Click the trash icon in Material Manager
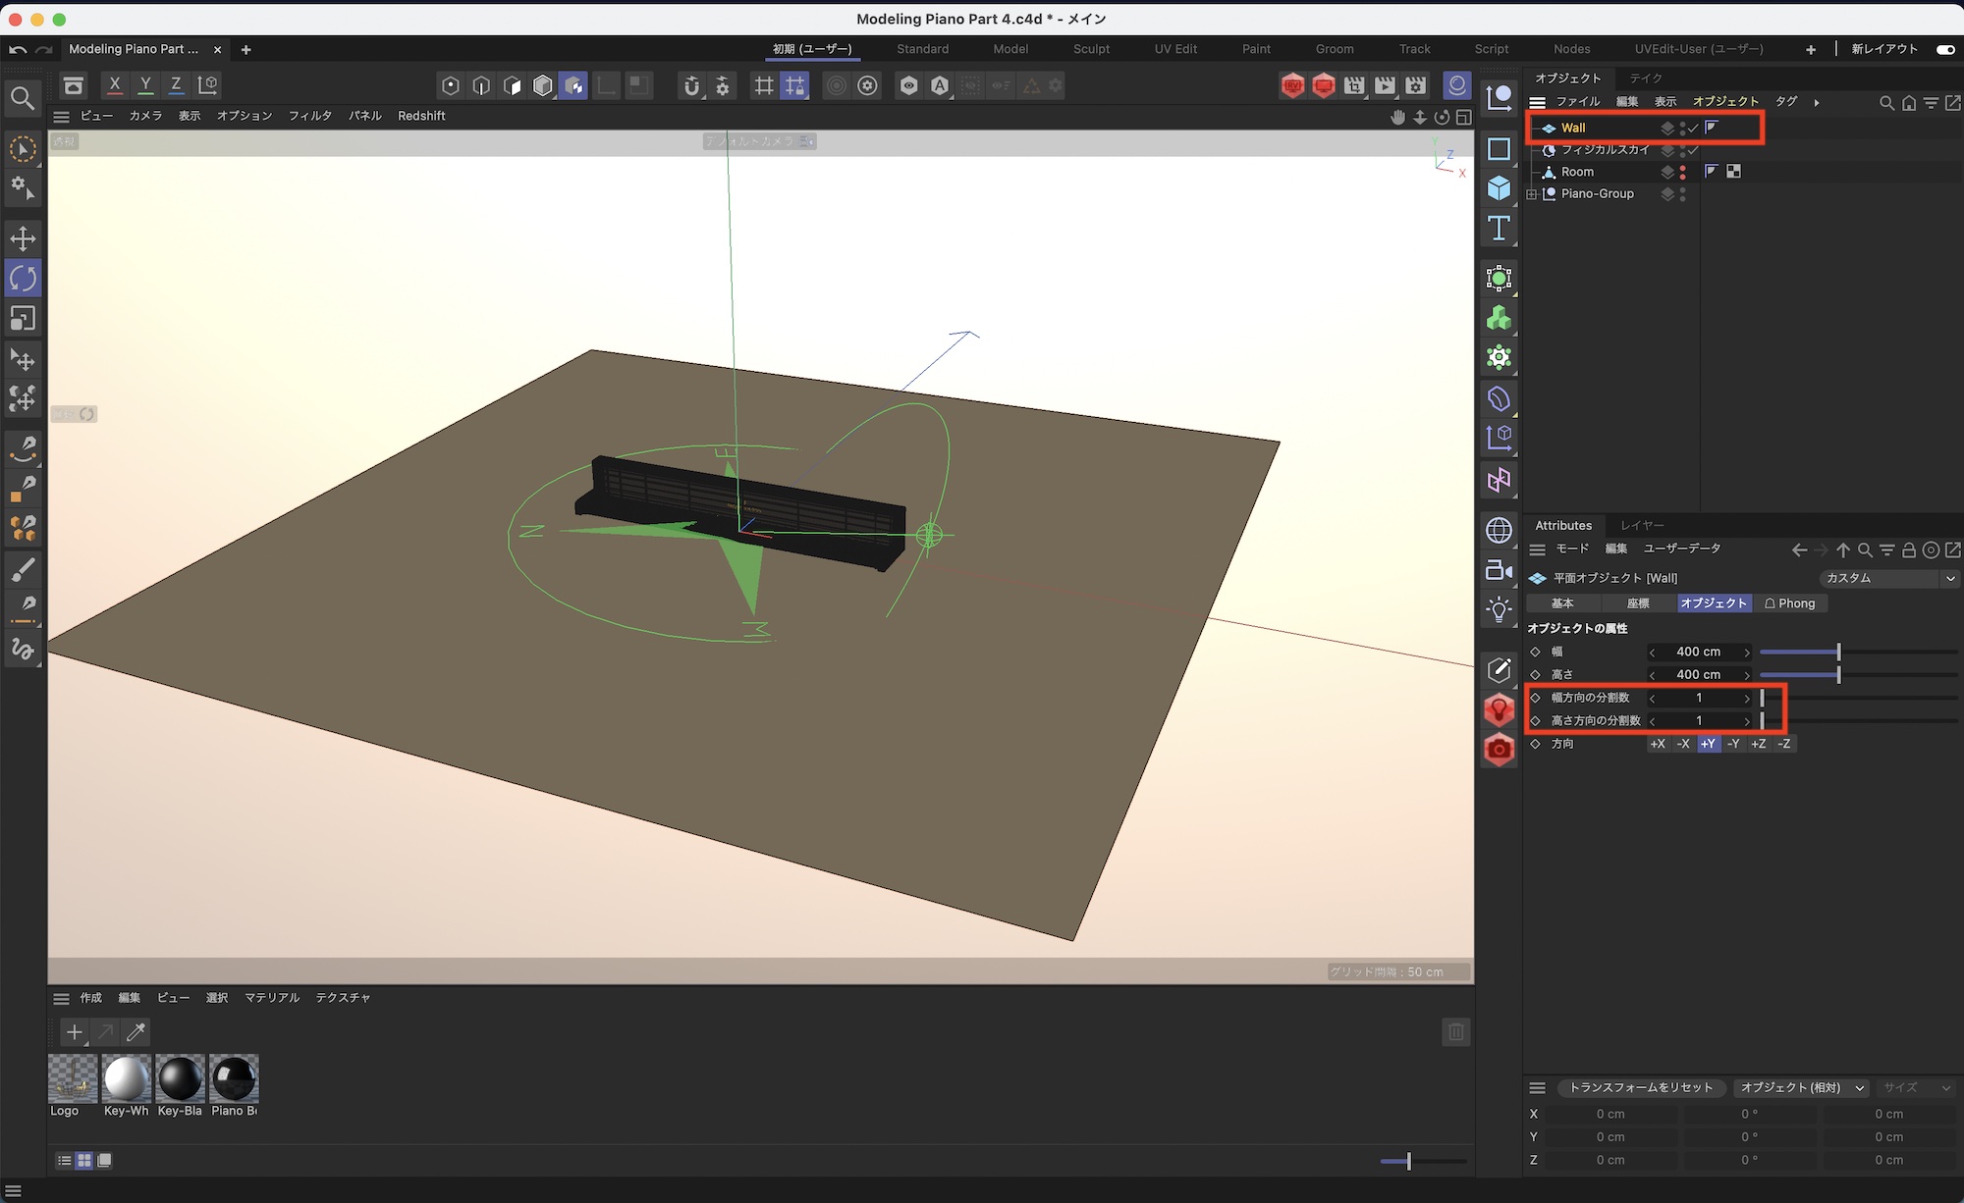The height and width of the screenshot is (1203, 1964). [x=1455, y=1031]
